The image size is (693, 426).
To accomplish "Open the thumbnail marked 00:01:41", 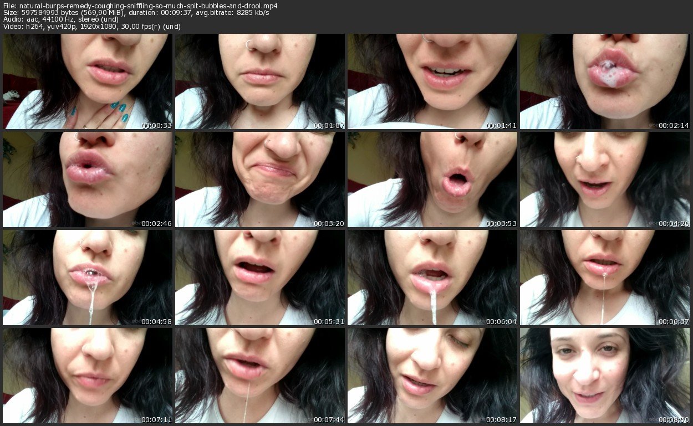I will coord(432,81).
